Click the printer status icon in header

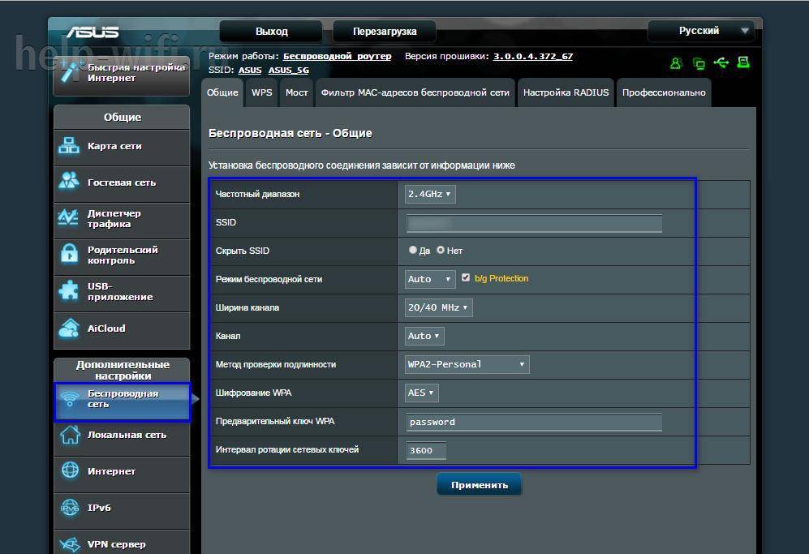tap(742, 63)
